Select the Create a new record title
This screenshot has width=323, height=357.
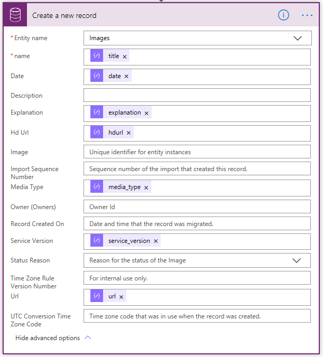tap(64, 15)
